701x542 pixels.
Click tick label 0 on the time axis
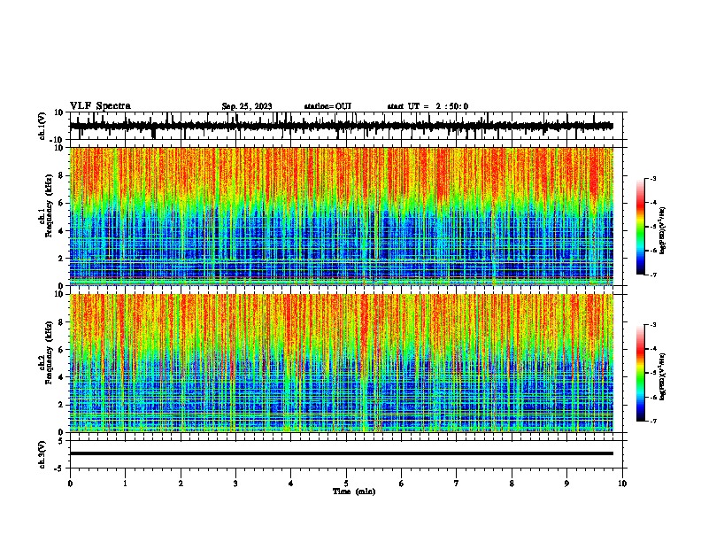[x=70, y=484]
